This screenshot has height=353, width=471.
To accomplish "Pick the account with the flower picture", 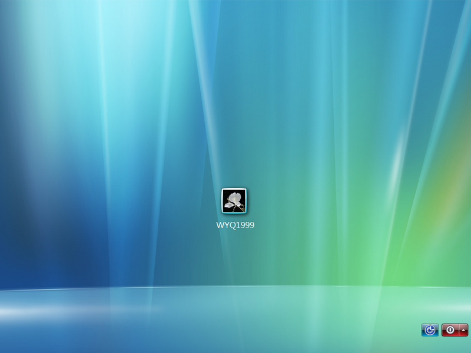I will (x=235, y=209).
